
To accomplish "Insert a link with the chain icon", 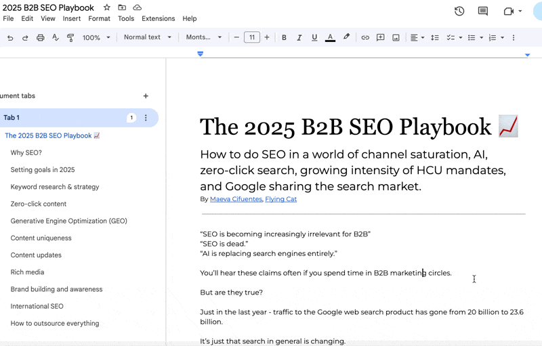I will [365, 38].
